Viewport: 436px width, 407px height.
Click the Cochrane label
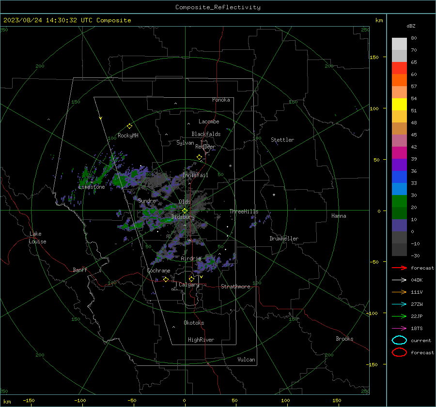pyautogui.click(x=158, y=271)
